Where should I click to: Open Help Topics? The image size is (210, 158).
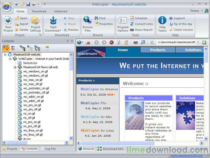(162, 24)
